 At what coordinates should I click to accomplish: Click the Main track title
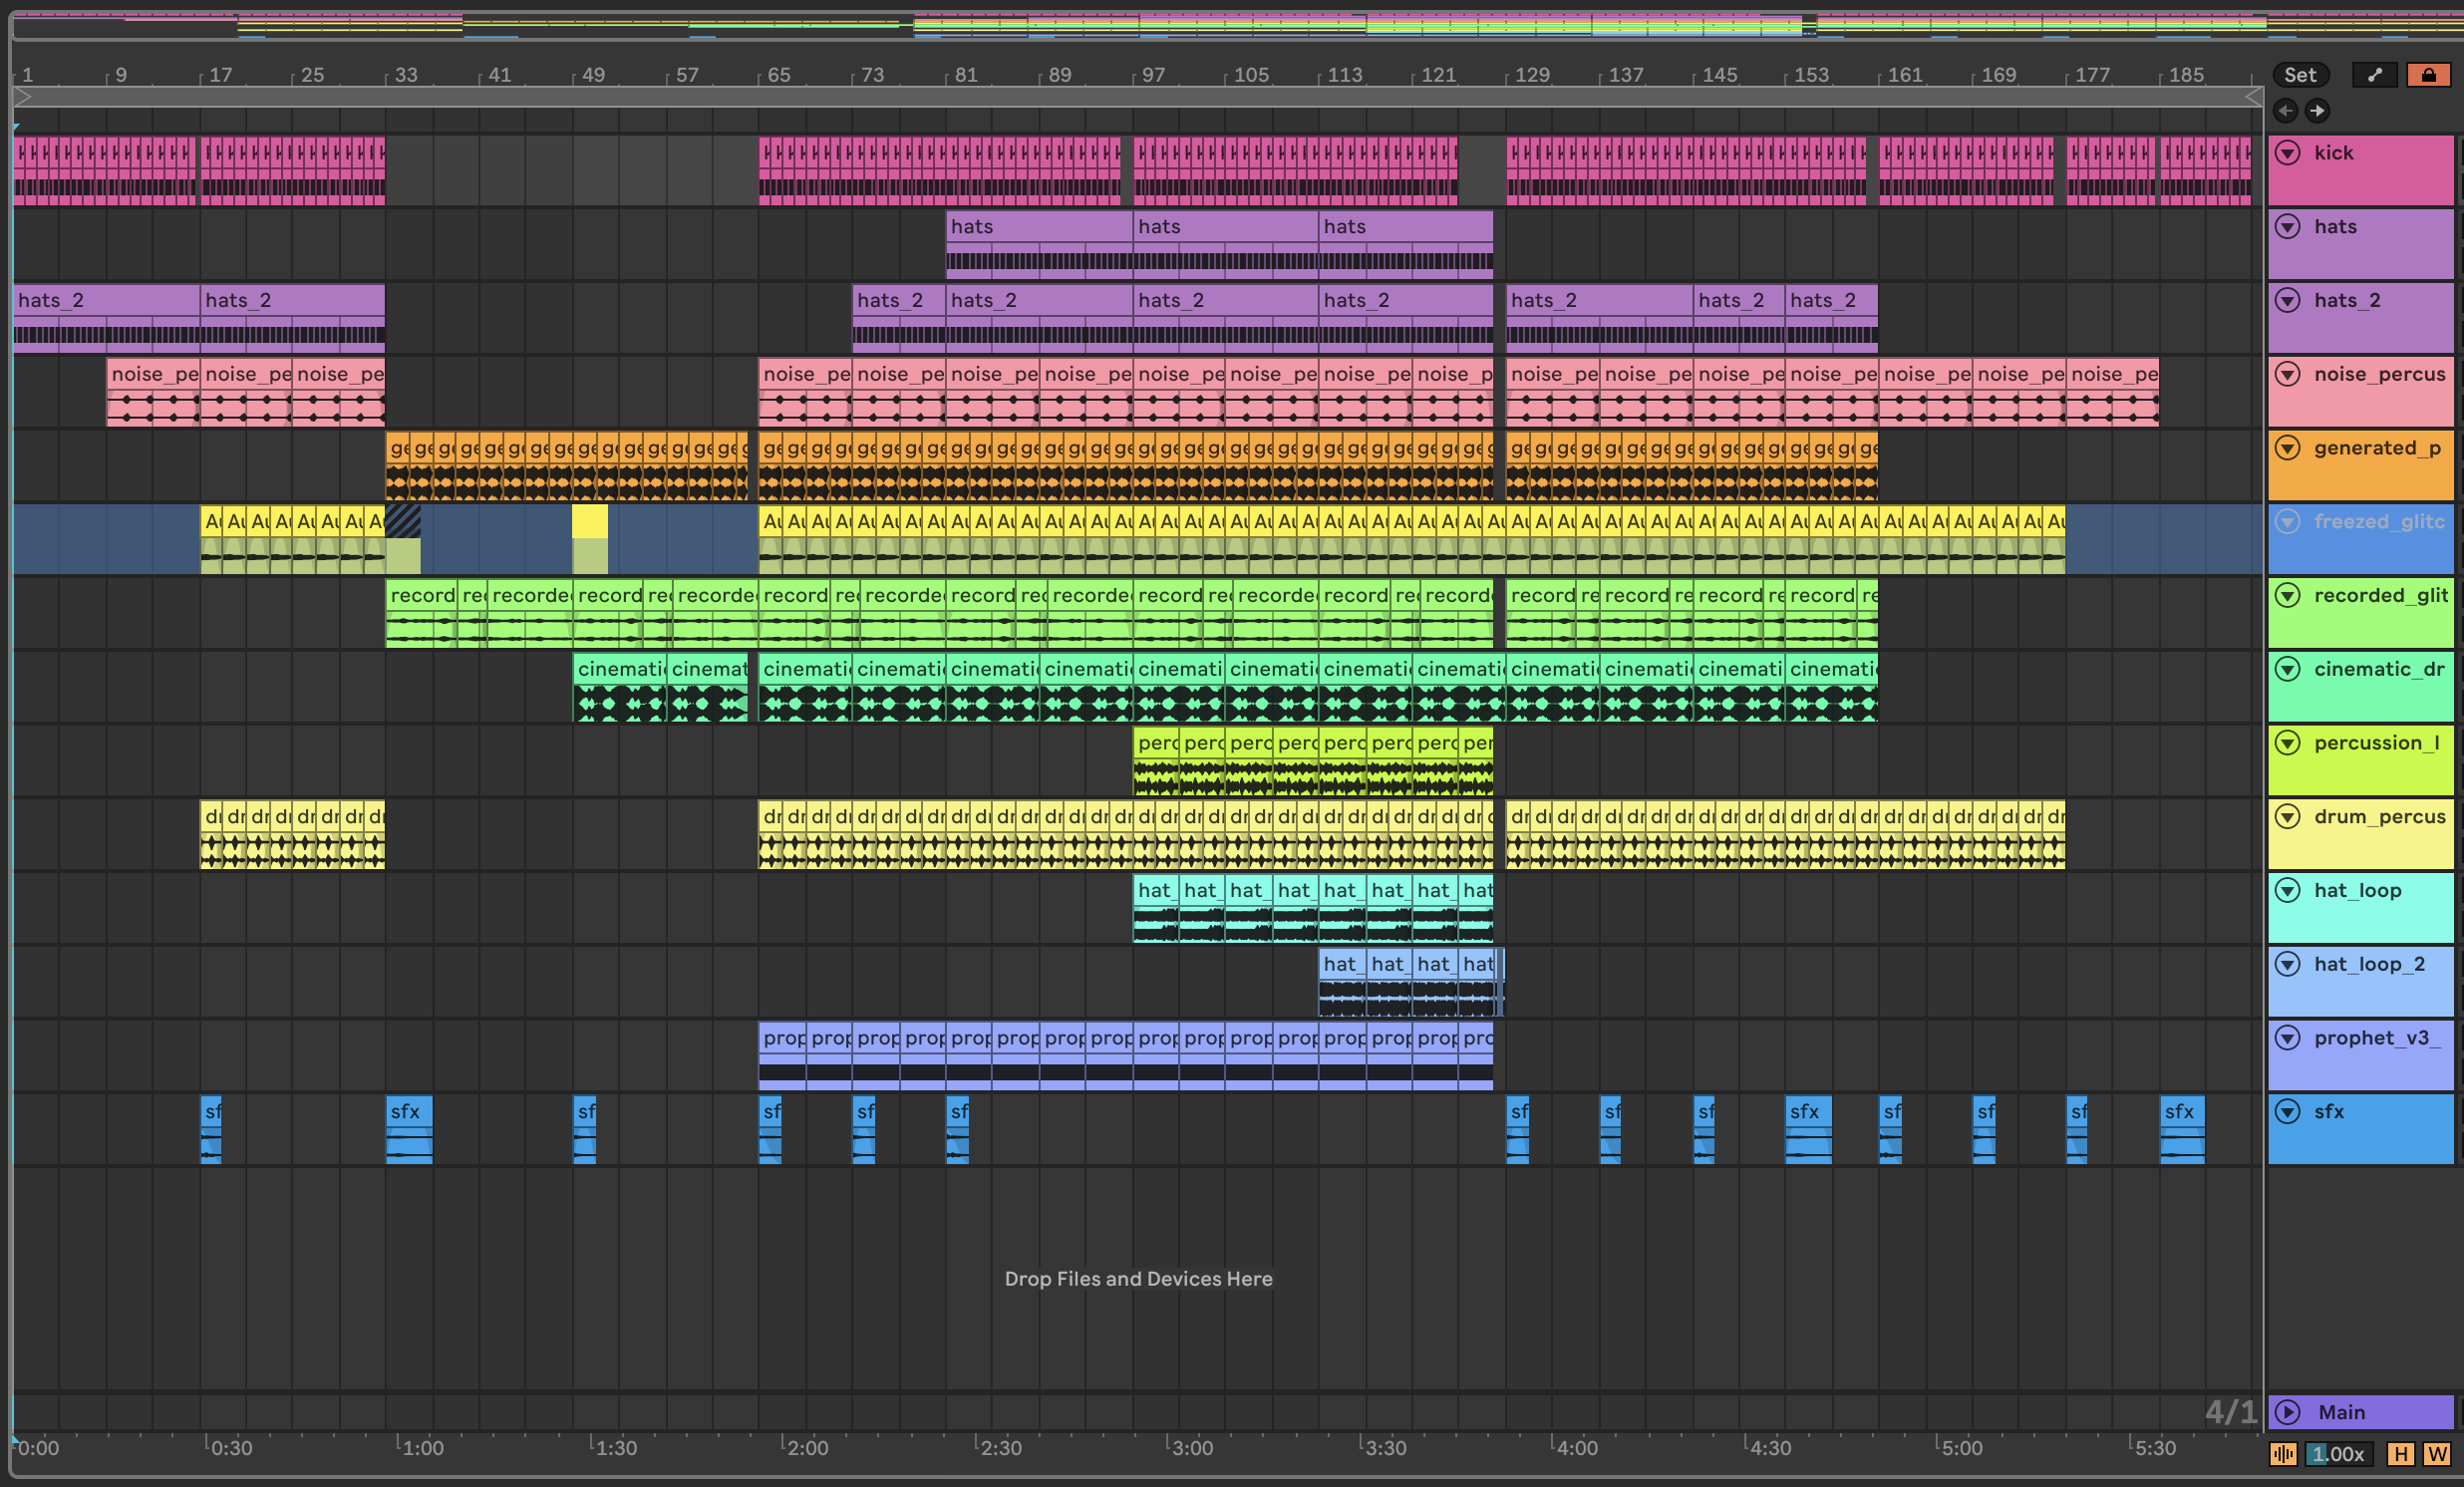[x=2342, y=1412]
